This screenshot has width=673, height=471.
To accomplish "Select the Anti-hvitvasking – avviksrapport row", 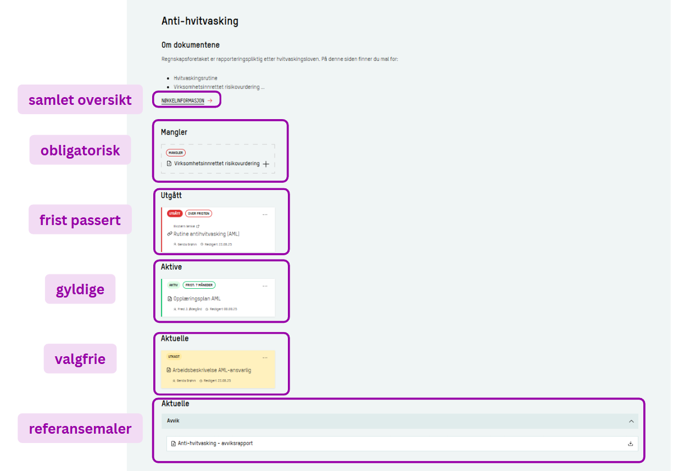I will click(x=215, y=444).
